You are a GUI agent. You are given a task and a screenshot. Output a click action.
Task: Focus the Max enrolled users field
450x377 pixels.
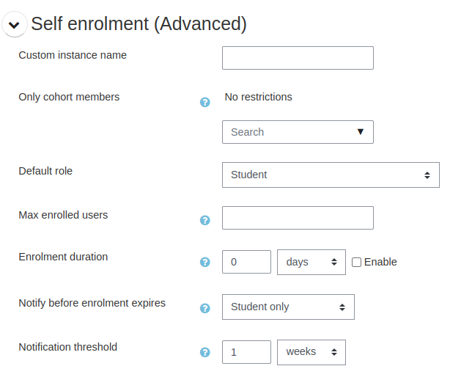pyautogui.click(x=298, y=218)
